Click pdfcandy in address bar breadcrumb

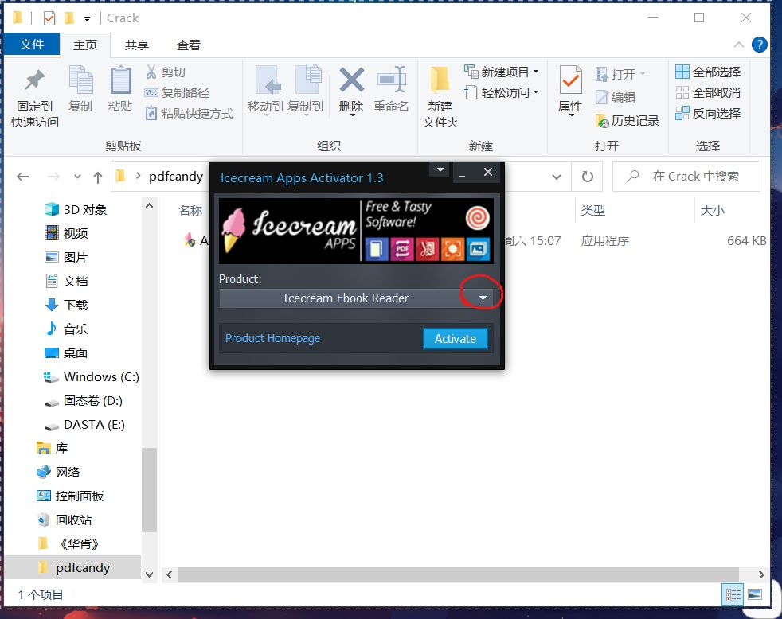tap(175, 177)
